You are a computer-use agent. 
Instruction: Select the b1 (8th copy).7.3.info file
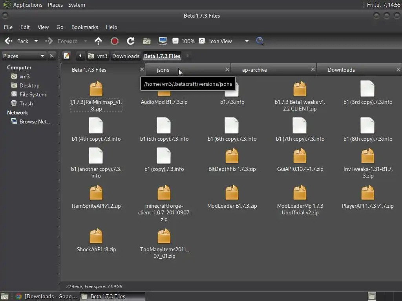coord(367,125)
